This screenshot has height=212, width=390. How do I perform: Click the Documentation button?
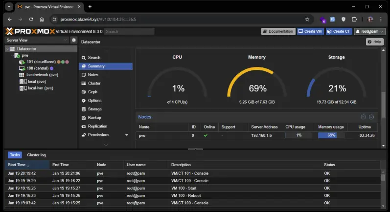(278, 32)
